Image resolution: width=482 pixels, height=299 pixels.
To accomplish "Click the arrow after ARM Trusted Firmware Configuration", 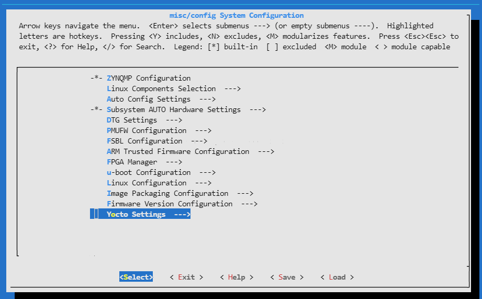I will (x=266, y=151).
